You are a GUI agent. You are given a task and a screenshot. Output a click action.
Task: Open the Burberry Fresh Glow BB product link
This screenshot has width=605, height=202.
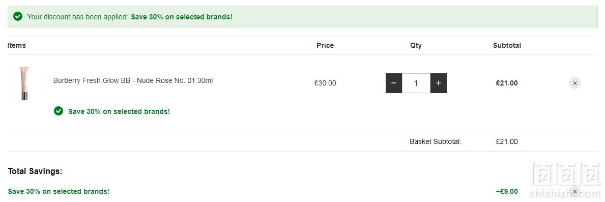coord(133,80)
